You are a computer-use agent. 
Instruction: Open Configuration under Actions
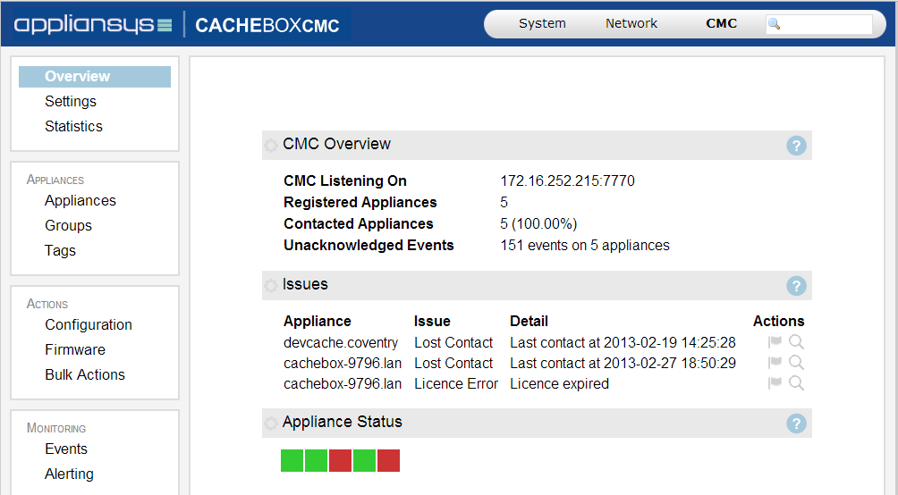89,325
